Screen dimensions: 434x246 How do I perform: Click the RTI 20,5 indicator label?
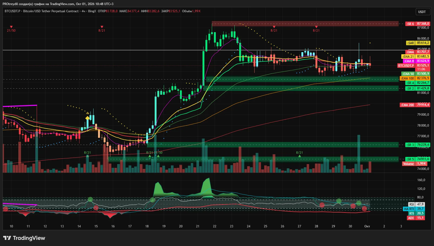416,213
